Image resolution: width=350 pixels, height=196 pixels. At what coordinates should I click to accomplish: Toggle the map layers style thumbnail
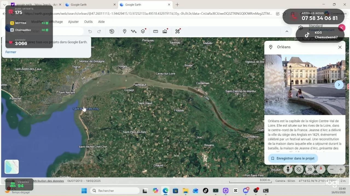pos(11,167)
